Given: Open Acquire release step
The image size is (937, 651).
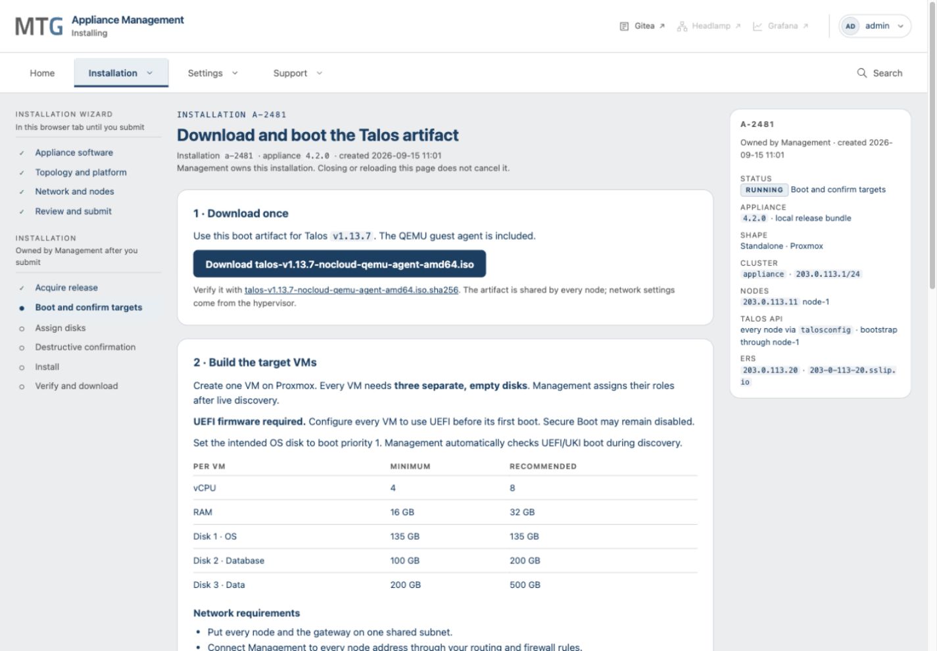Looking at the screenshot, I should tap(66, 287).
